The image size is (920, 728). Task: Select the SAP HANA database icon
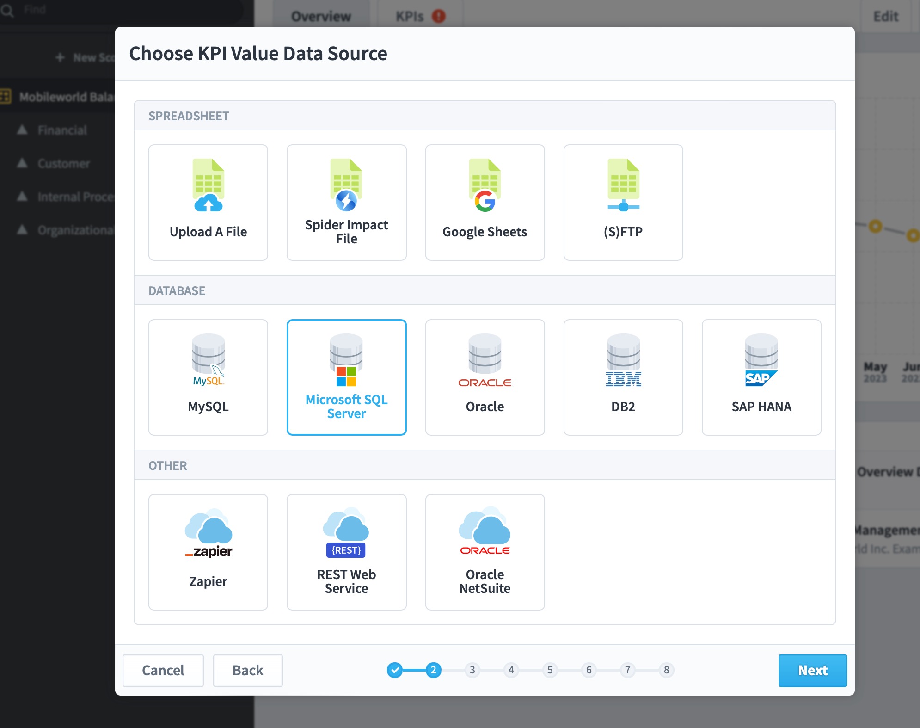[761, 360]
